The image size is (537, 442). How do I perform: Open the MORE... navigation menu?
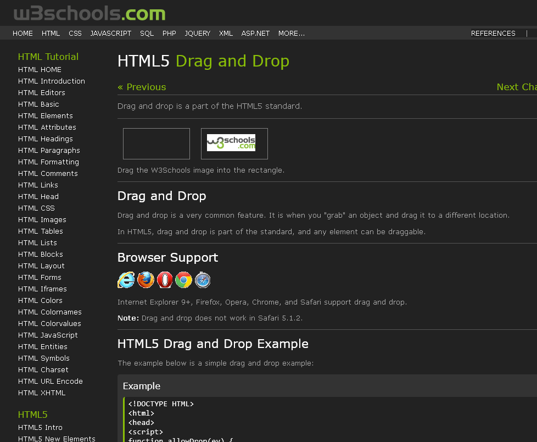pos(292,34)
